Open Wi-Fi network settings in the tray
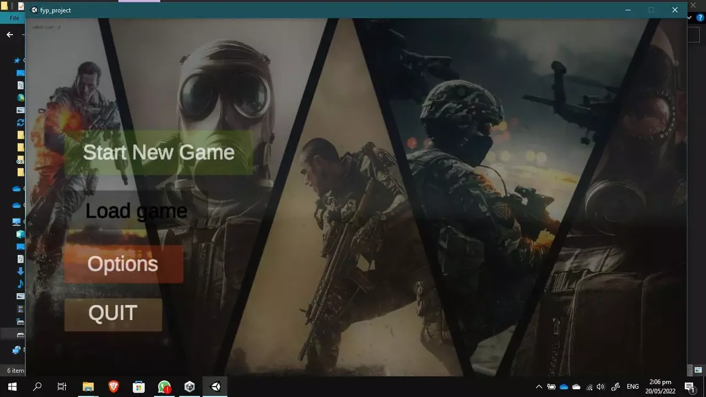Viewport: 706px width, 397px height. pyautogui.click(x=589, y=387)
